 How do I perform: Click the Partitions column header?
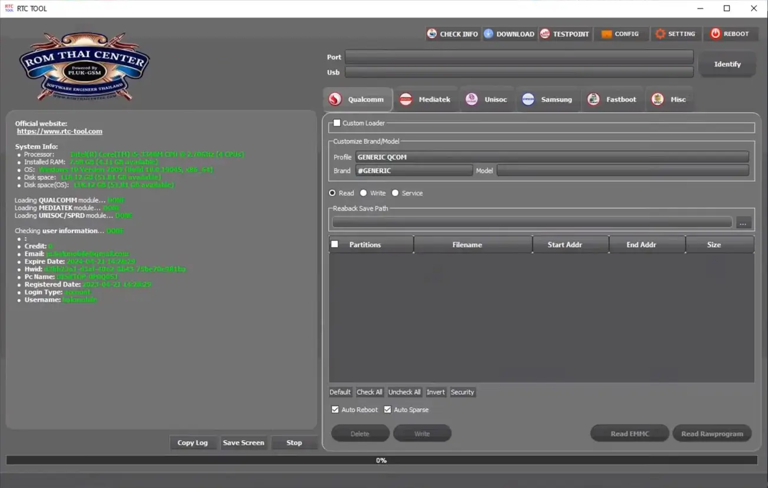click(371, 245)
